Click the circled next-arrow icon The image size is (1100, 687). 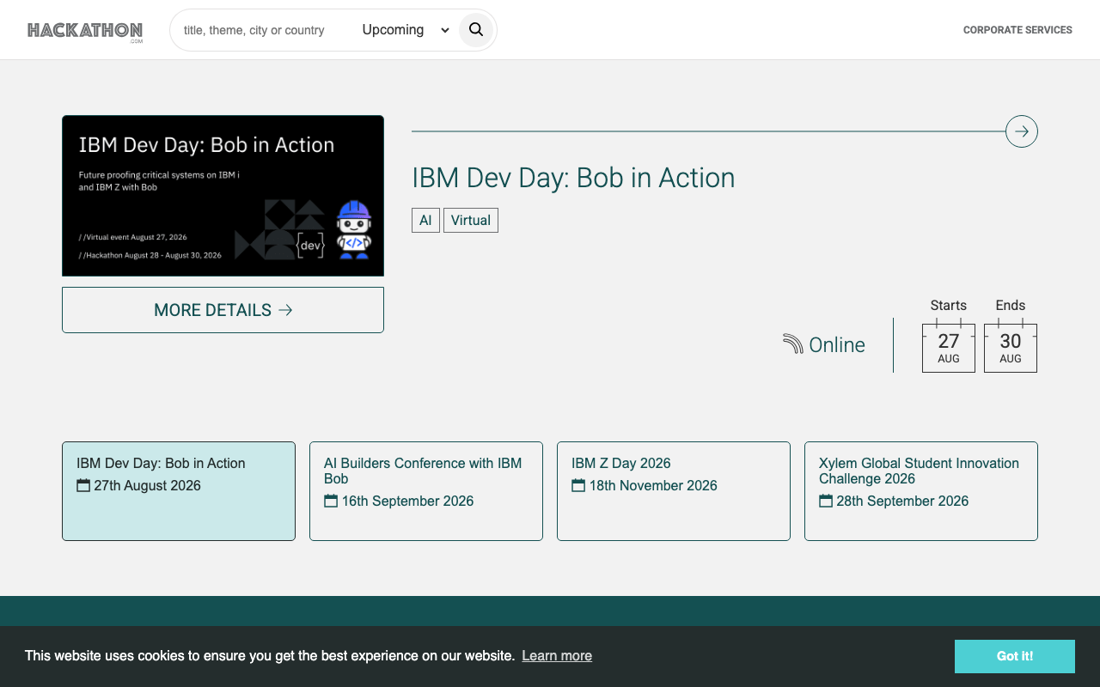click(1022, 131)
